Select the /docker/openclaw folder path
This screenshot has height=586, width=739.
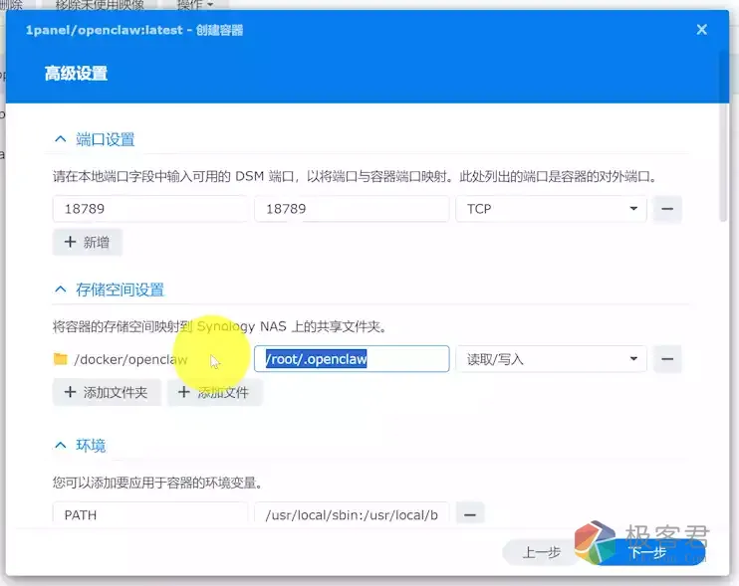130,359
